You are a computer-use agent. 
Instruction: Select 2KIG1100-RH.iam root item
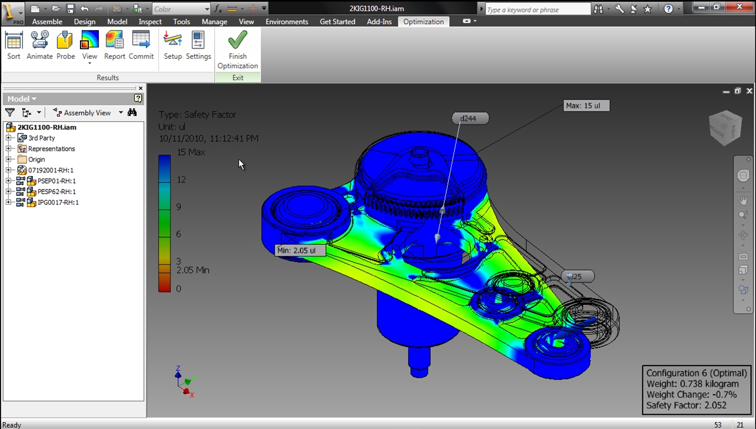(46, 127)
